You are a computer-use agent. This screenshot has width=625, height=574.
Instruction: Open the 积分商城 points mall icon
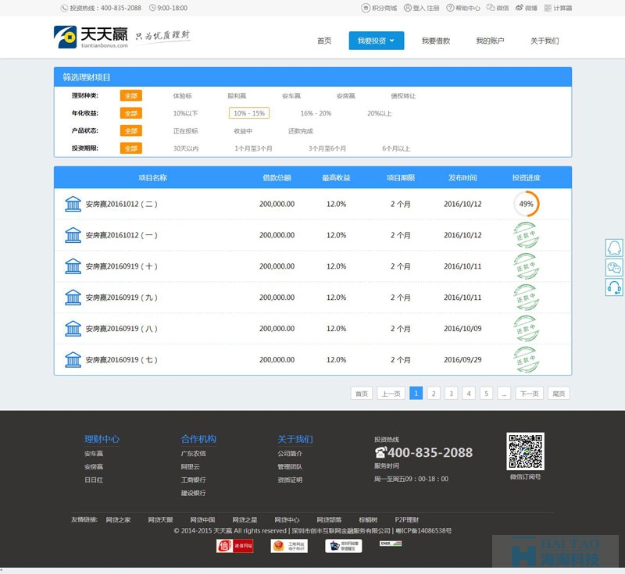tap(366, 8)
